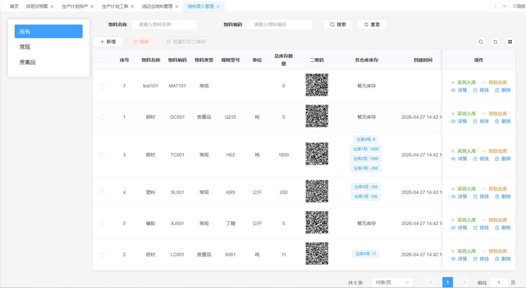The image size is (526, 288).
Task: Click page number 1 in pagination
Action: (447, 282)
